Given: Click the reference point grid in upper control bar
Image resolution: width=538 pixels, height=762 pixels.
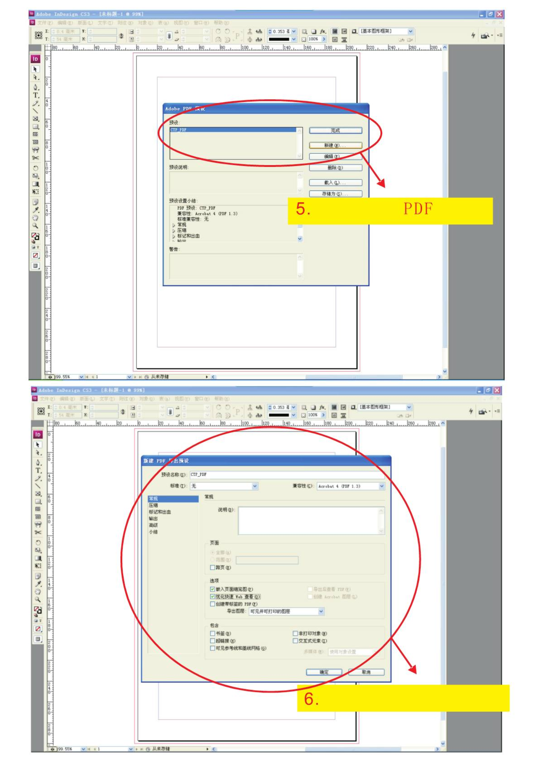Looking at the screenshot, I should click(x=38, y=35).
